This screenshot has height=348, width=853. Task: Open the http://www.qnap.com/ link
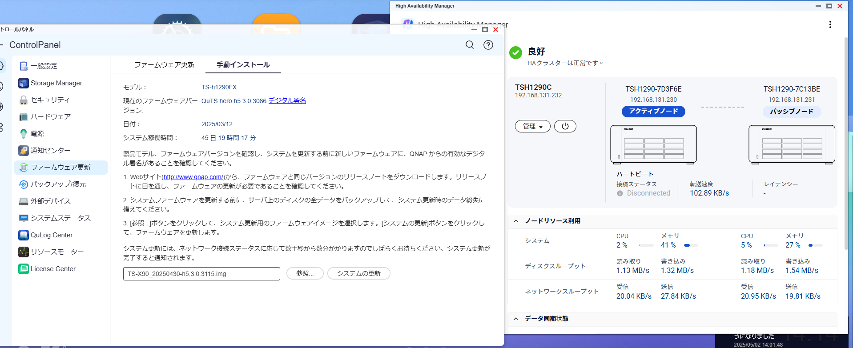coord(193,177)
